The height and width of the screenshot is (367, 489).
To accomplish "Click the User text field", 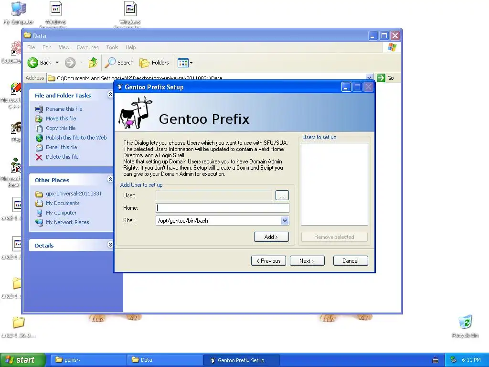I will coord(214,195).
